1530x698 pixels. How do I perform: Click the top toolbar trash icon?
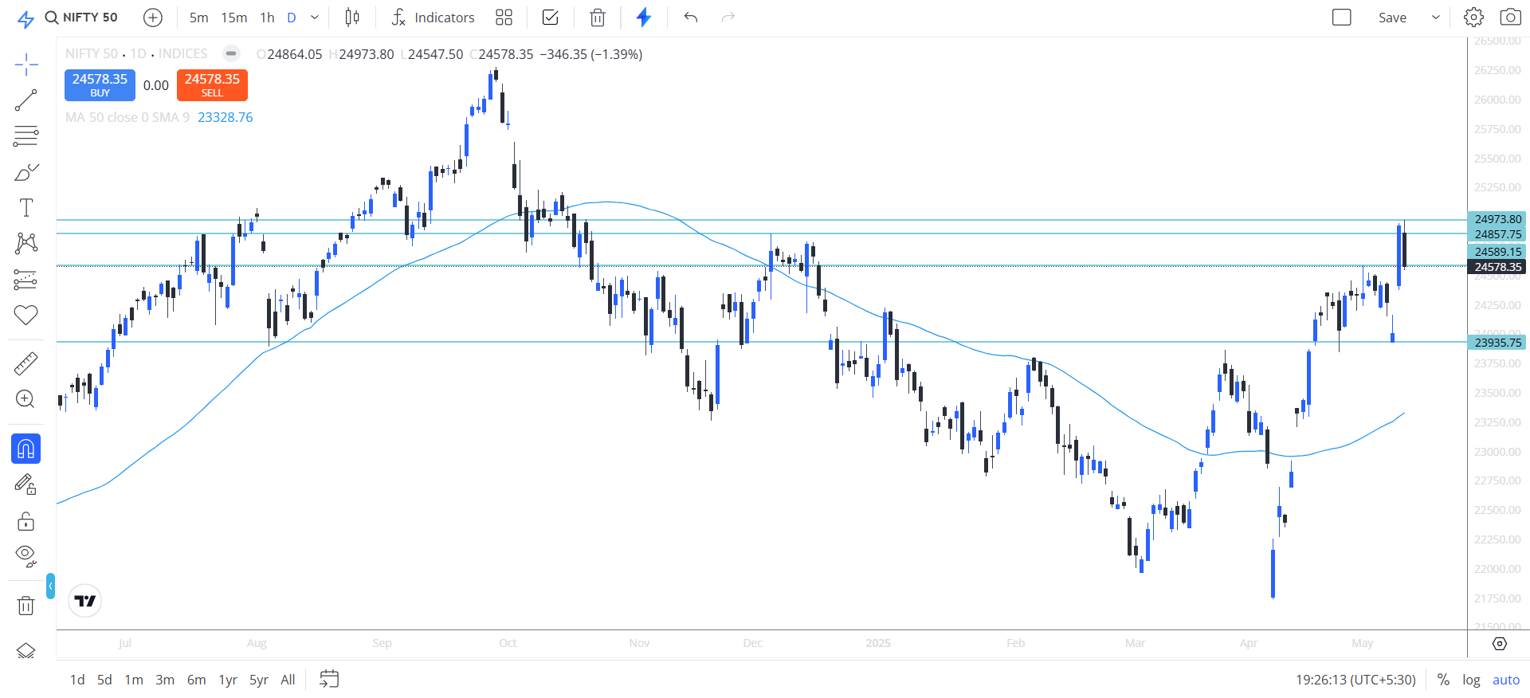point(598,18)
